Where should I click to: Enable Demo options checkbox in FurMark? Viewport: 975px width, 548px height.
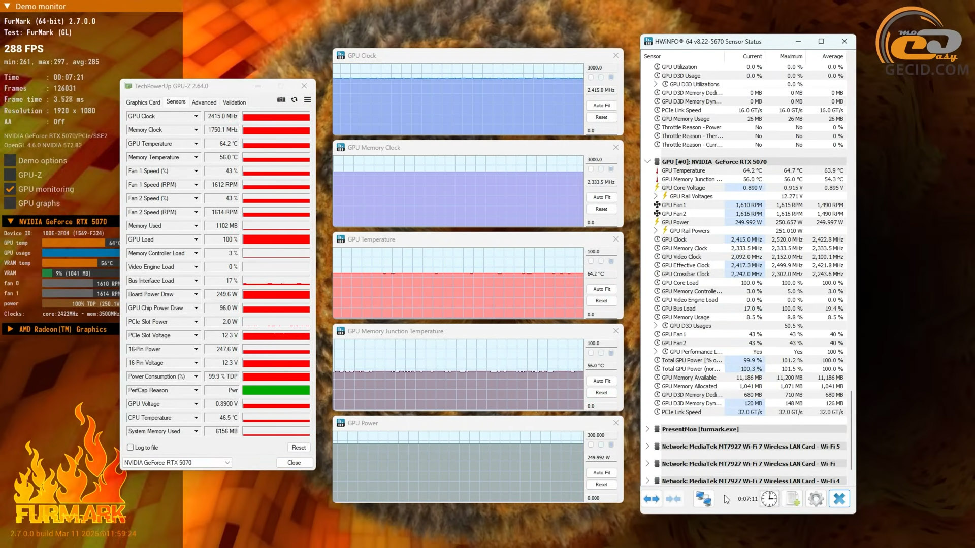10,161
